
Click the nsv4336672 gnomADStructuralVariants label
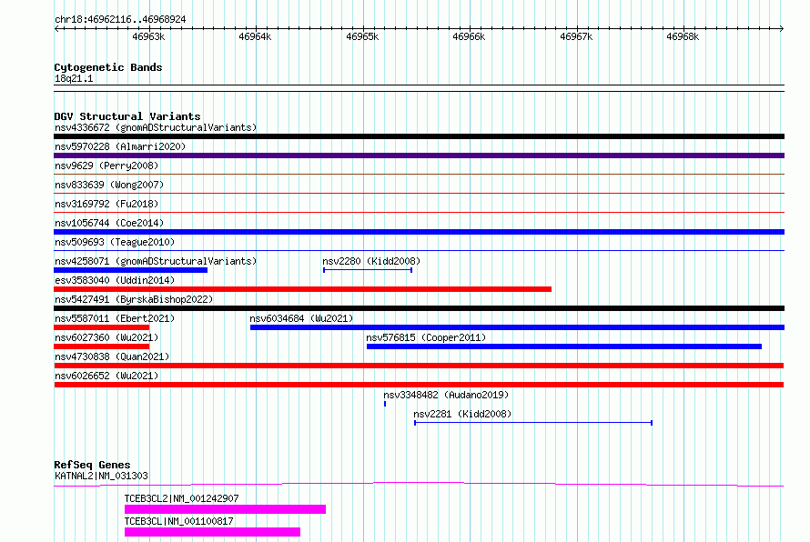[156, 127]
